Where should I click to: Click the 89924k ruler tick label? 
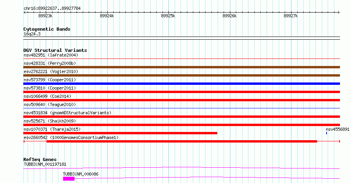(107, 16)
